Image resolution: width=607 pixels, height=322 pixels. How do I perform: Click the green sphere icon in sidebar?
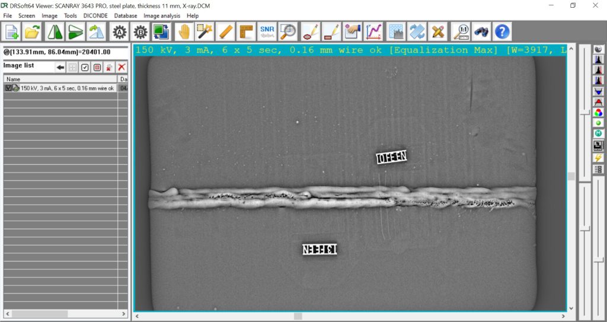pos(599,123)
